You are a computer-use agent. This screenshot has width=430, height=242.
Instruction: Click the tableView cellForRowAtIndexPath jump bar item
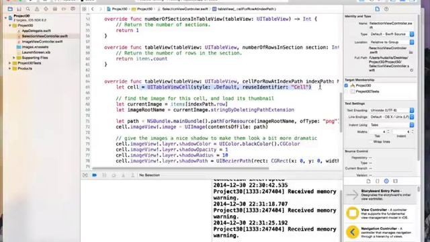[245, 9]
